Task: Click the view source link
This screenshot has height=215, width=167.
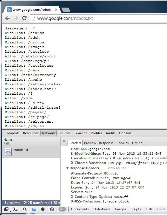Action: coord(117,168)
